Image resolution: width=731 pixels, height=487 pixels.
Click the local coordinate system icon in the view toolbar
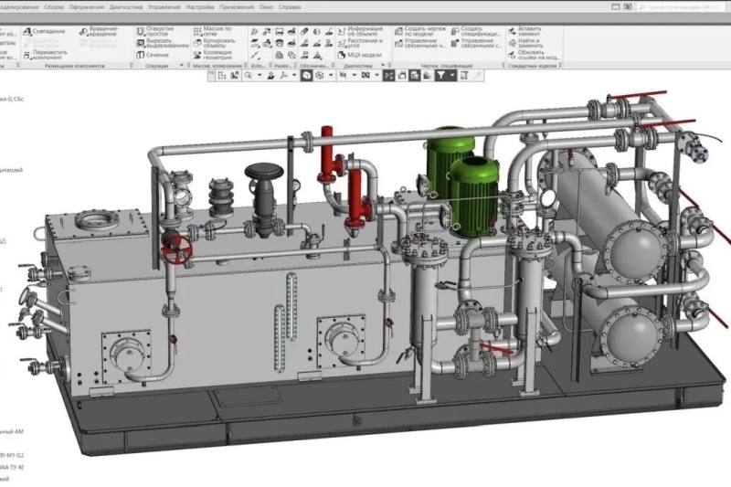(221, 75)
